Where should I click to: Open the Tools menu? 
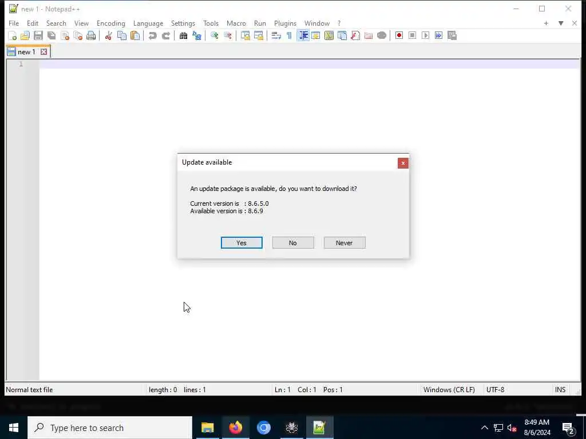click(x=211, y=23)
